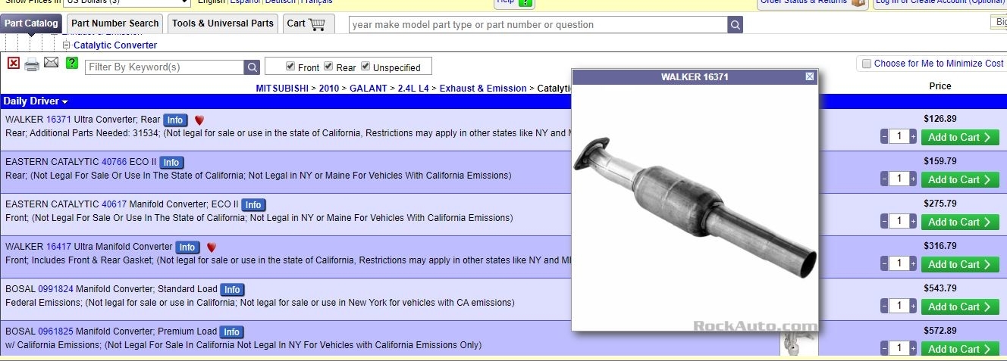Switch to the Part Number Search tab

pyautogui.click(x=115, y=23)
